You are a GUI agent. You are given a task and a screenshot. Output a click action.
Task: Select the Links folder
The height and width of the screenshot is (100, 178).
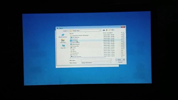73,48
